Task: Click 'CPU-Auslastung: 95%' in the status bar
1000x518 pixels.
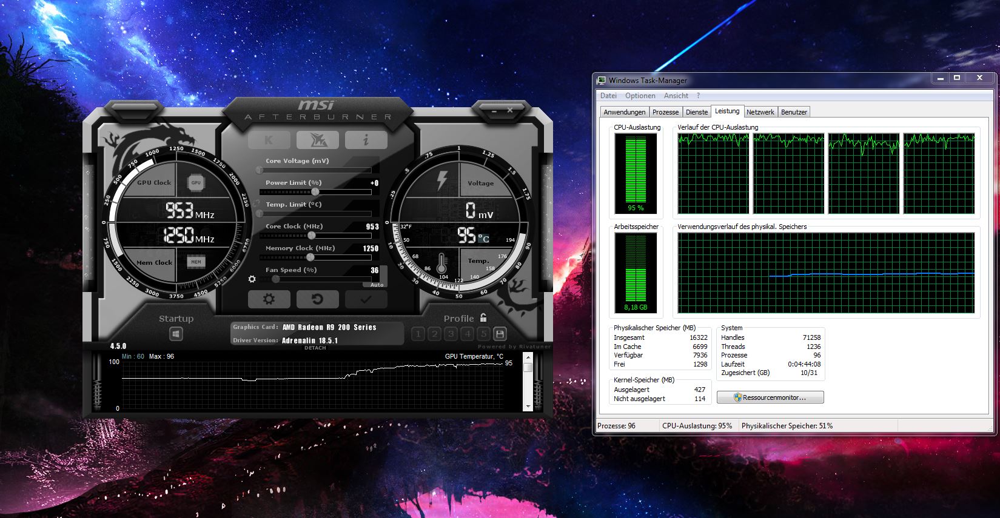Action: click(697, 426)
